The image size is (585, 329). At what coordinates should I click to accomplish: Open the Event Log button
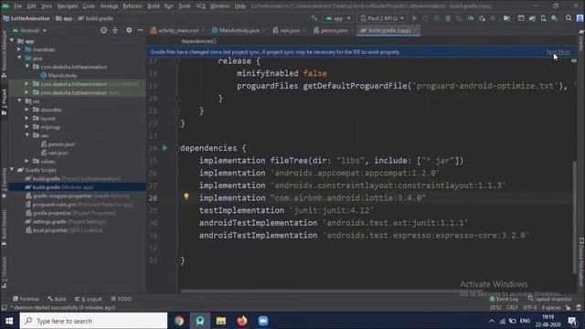(x=504, y=299)
